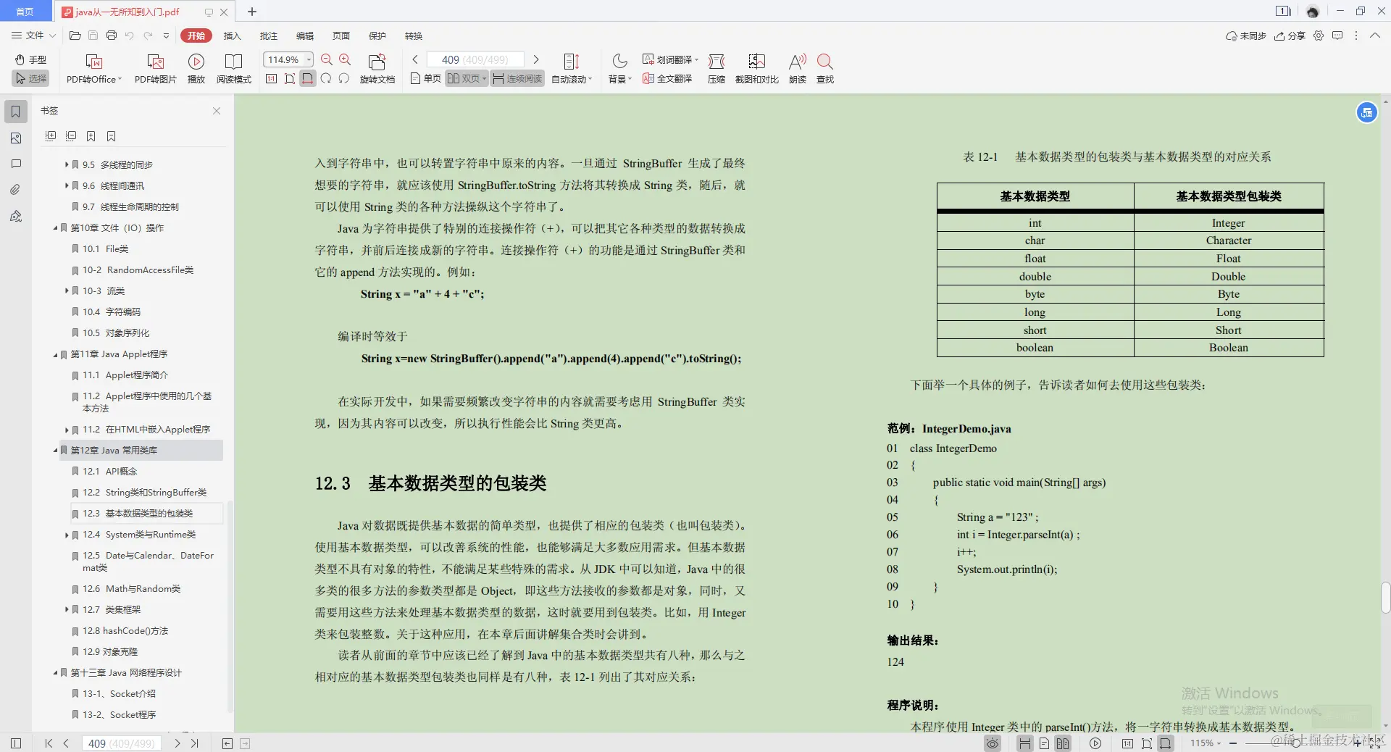Switch to 双页 two-page view
Screen dimensions: 1391x752
(x=464, y=78)
